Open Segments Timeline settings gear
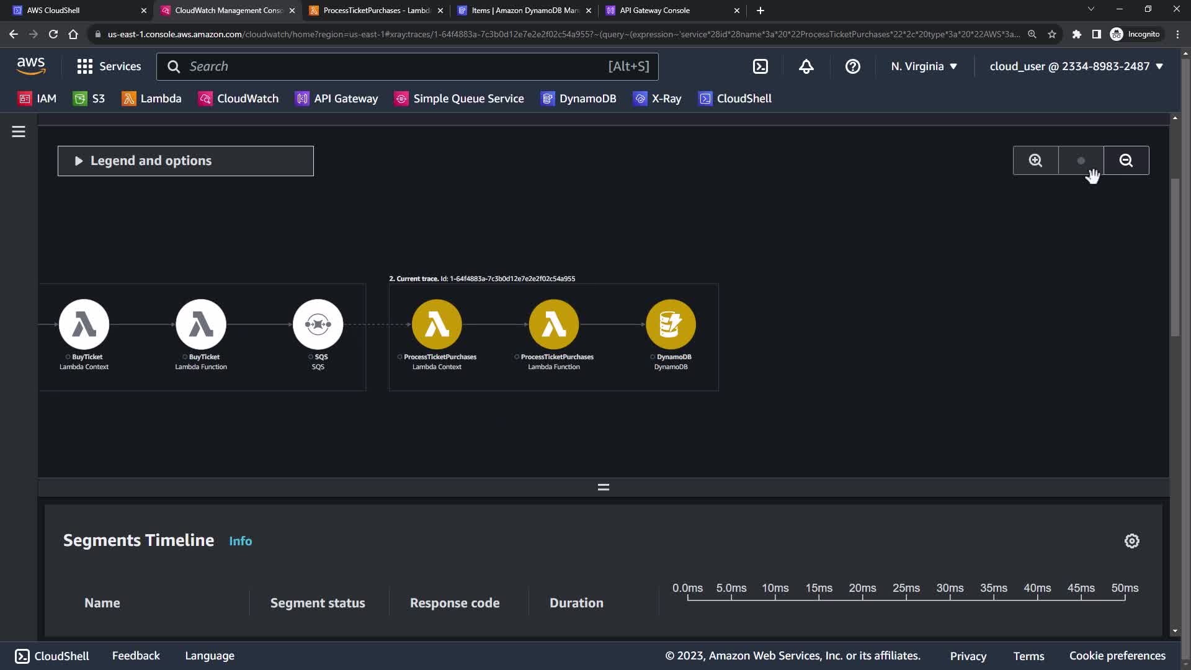Image resolution: width=1191 pixels, height=670 pixels. [1131, 541]
